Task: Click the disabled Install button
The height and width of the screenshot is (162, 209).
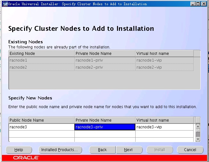Action: click(160, 150)
